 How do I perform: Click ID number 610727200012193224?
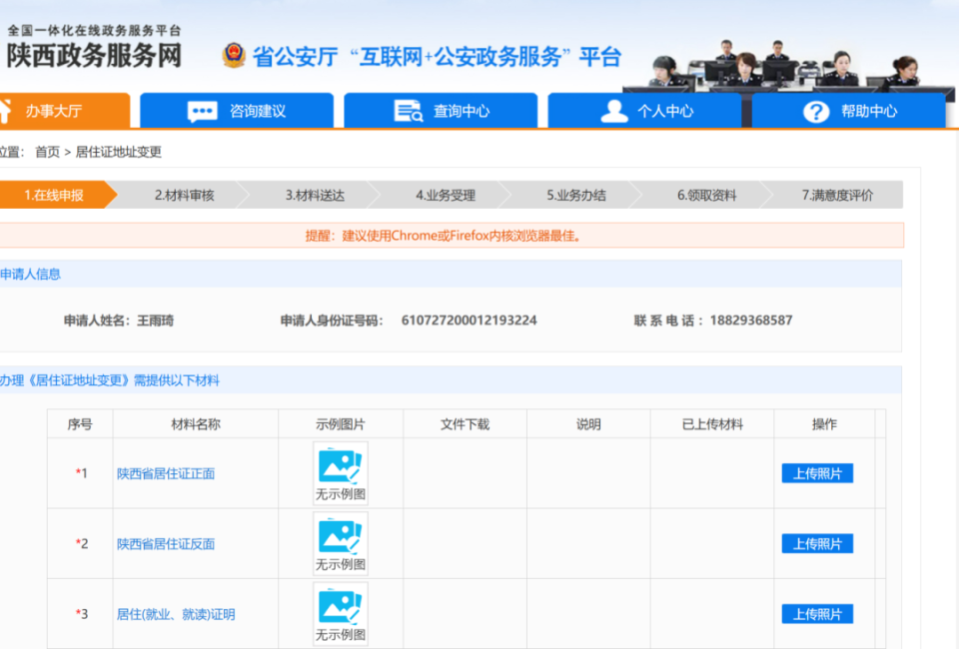[x=470, y=321]
